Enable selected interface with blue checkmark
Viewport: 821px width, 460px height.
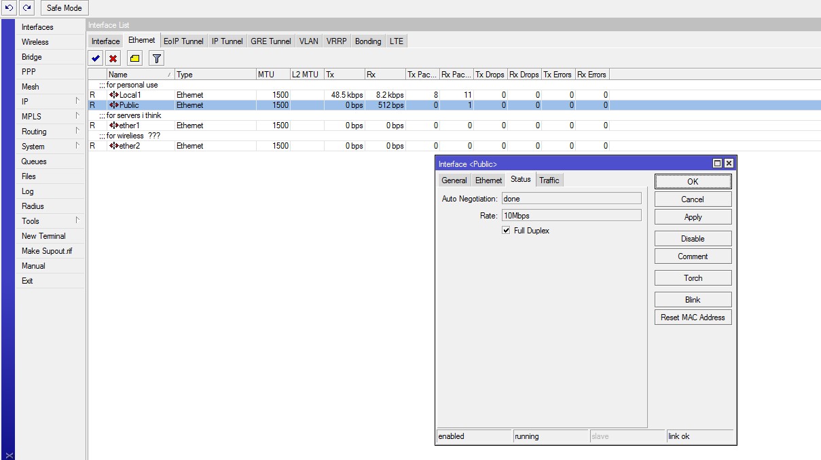click(96, 58)
